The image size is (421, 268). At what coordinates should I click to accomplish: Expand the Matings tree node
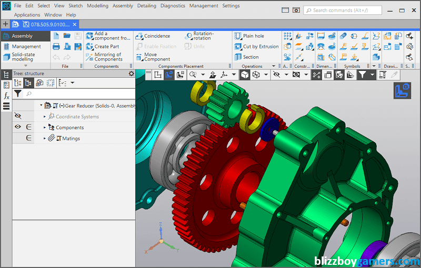tap(45, 138)
